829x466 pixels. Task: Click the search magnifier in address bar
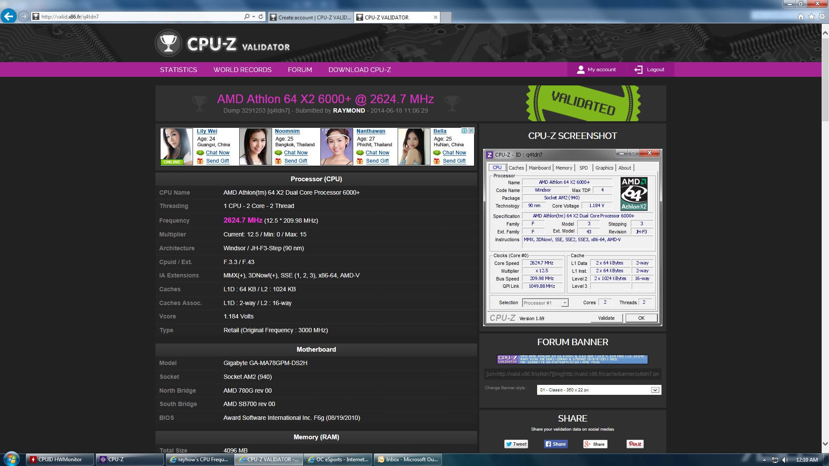tap(247, 16)
